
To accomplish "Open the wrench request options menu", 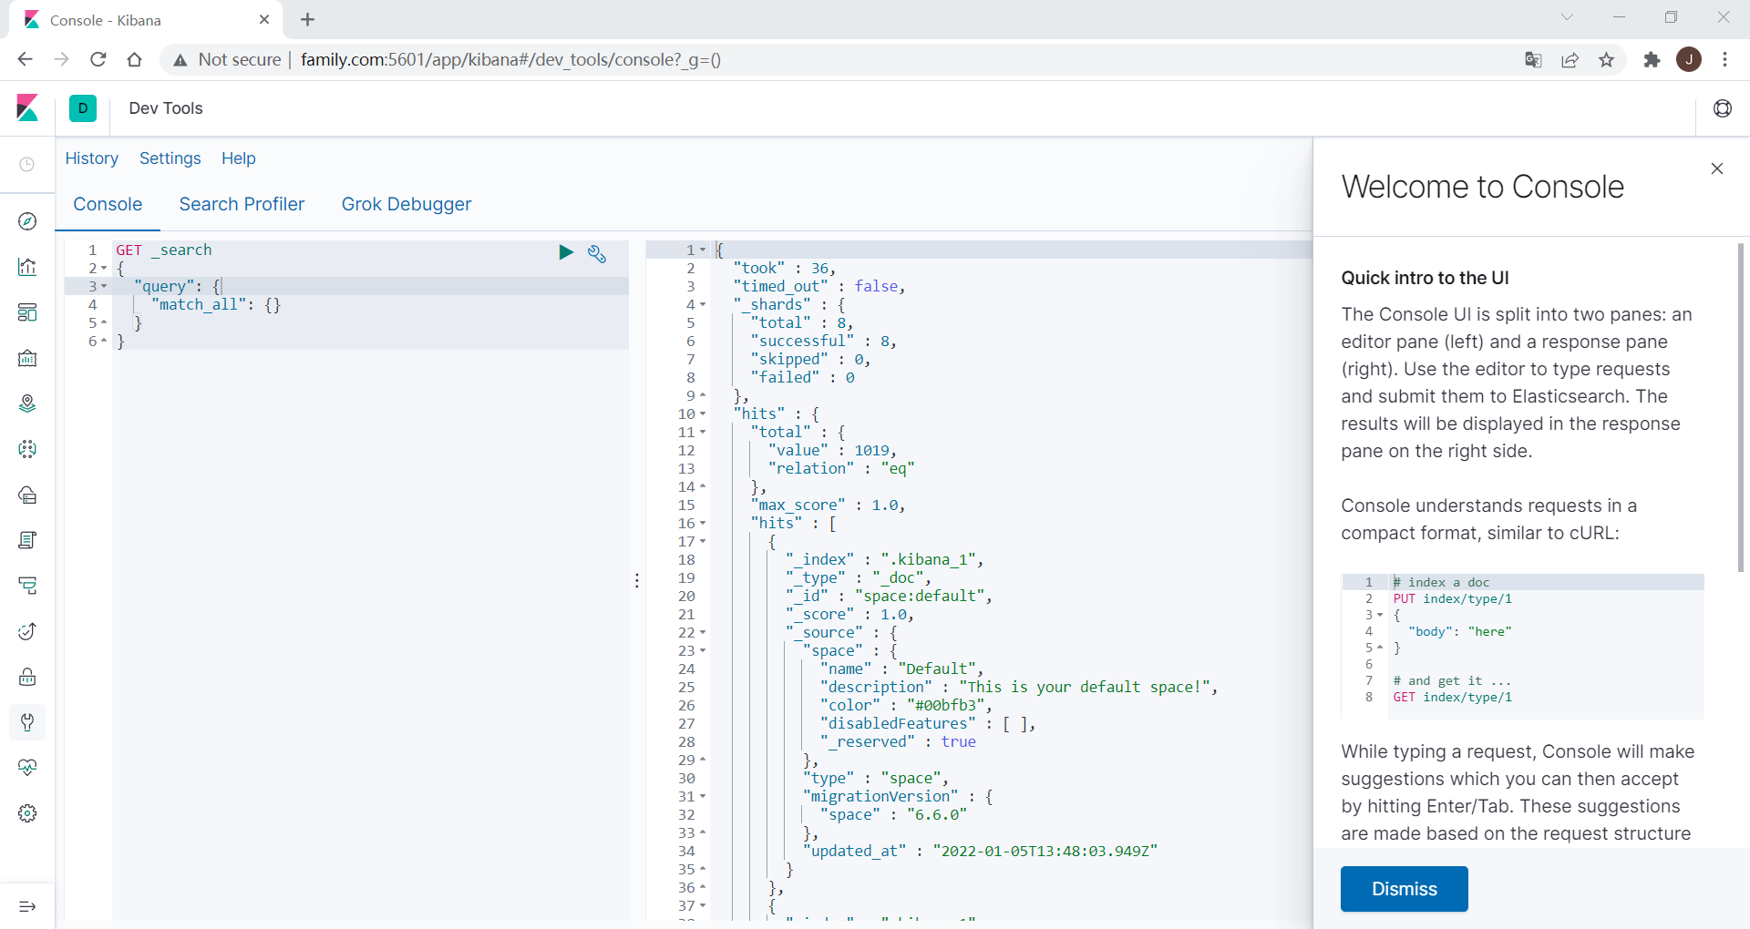I will tap(597, 253).
